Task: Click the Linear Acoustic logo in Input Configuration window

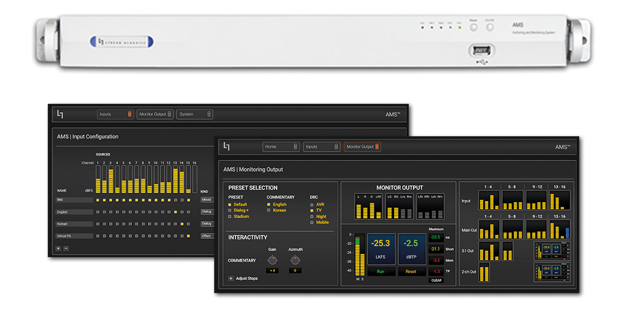Action: tap(60, 114)
